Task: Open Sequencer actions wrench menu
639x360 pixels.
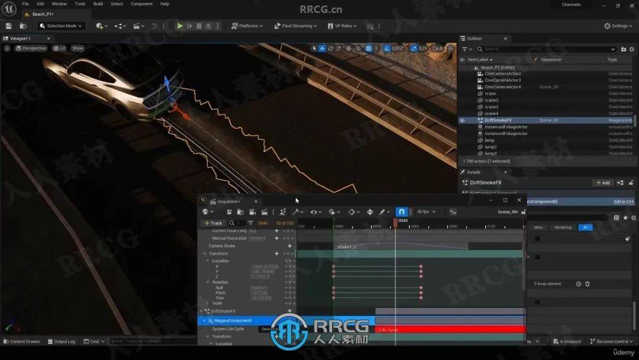Action: click(298, 211)
